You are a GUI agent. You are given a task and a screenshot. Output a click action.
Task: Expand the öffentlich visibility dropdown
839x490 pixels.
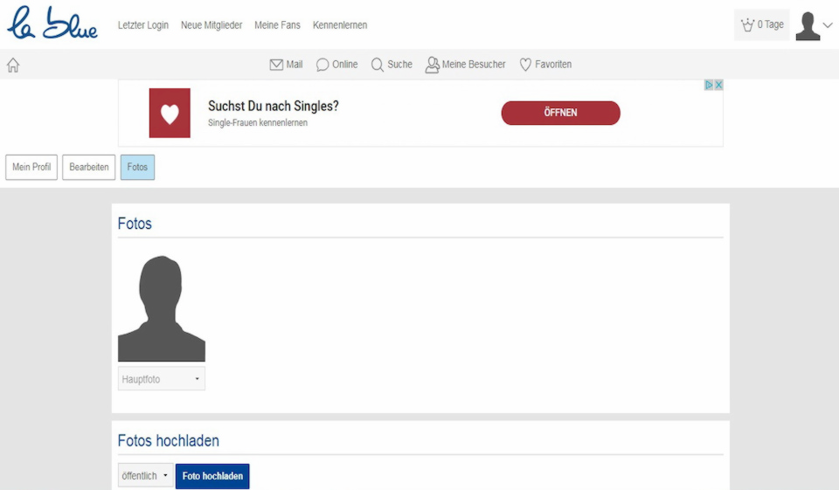(x=145, y=476)
